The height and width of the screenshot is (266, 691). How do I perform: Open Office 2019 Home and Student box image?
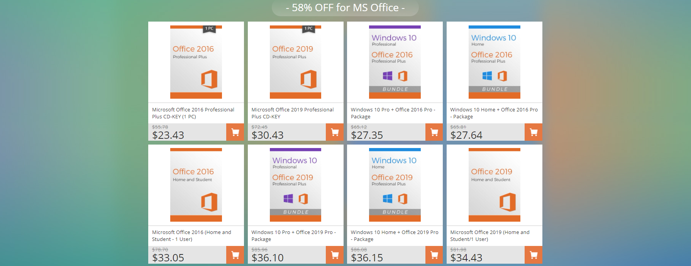coord(495,185)
